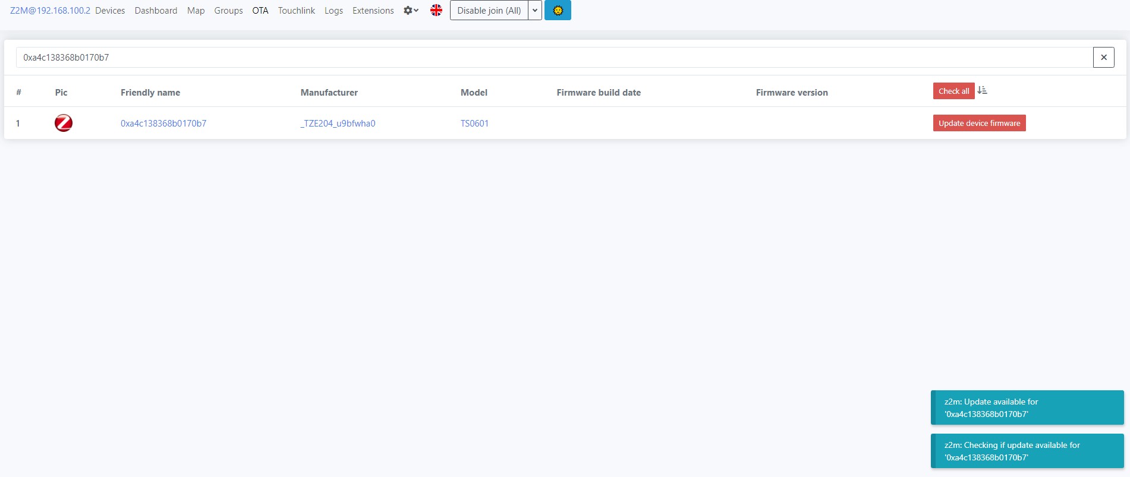Click the Firmware build date header
The width and height of the screenshot is (1130, 477).
point(599,93)
